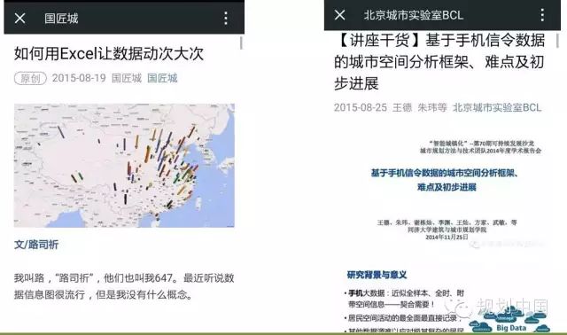Select the date 2015-08-25

tap(361, 107)
